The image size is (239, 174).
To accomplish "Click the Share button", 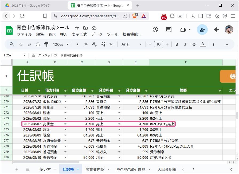I will [x=202, y=30].
